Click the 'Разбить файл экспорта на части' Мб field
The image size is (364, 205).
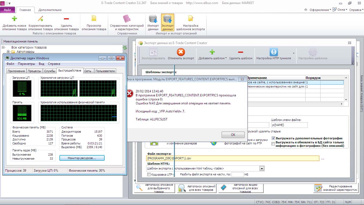pos(237,175)
